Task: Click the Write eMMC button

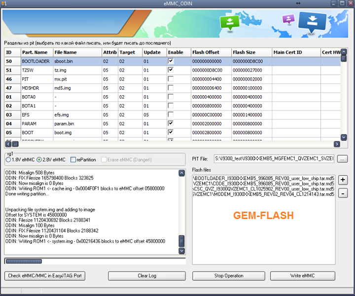Action: (302, 276)
